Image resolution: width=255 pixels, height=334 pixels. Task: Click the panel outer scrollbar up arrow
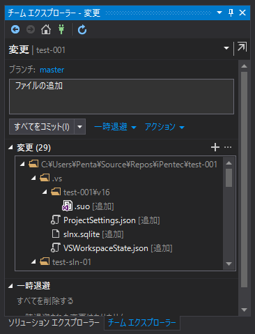(244, 66)
